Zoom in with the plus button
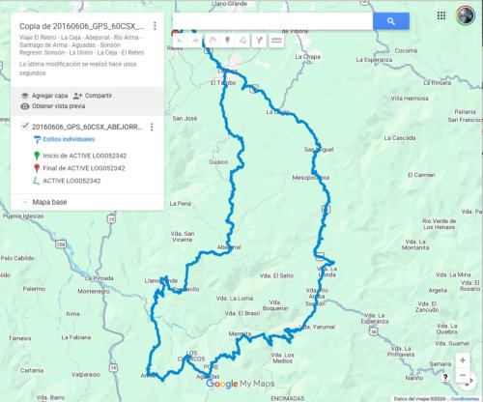The width and height of the screenshot is (483, 402). [463, 360]
